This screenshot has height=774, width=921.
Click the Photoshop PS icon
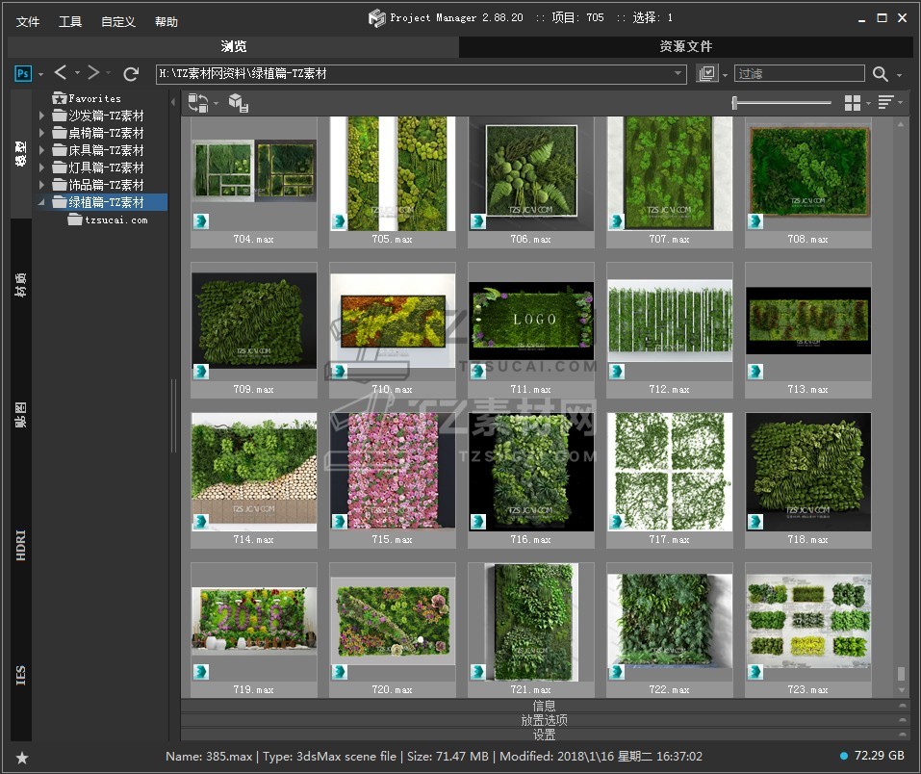24,73
